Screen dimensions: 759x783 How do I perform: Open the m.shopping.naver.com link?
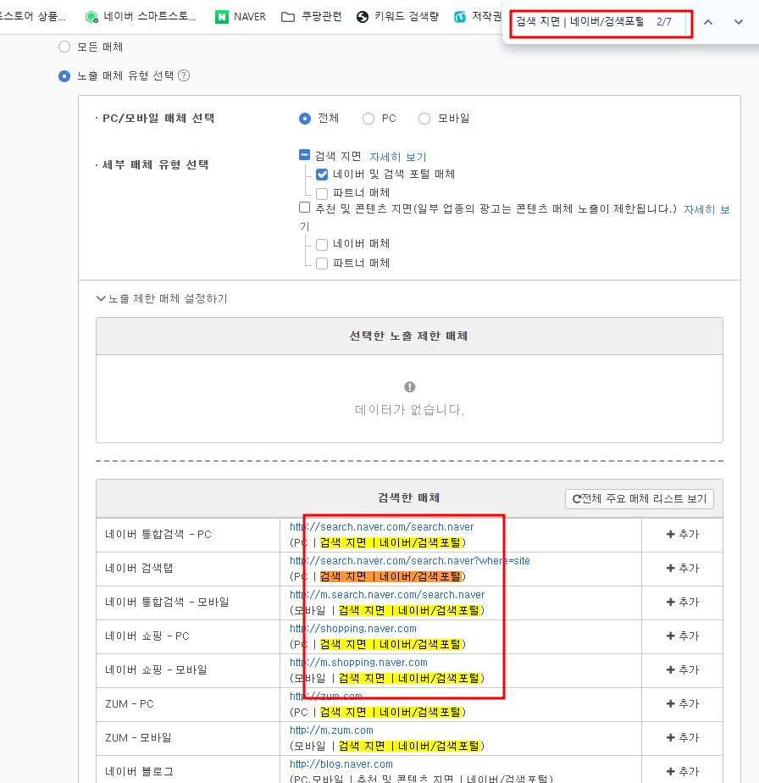click(x=358, y=663)
